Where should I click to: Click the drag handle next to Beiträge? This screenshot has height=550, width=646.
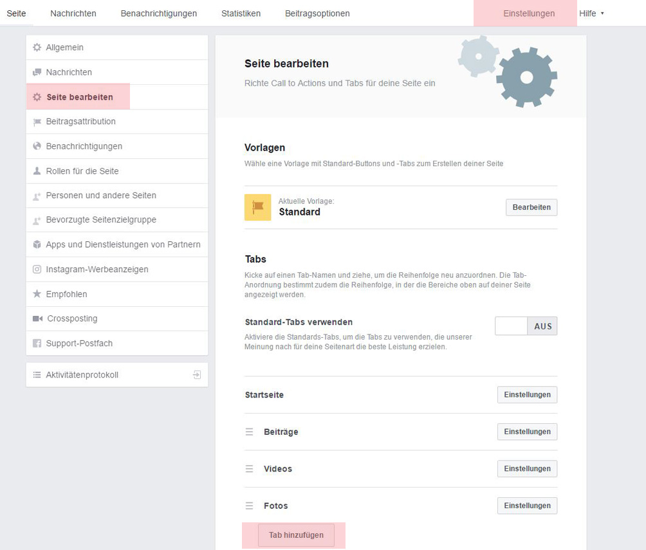point(249,432)
